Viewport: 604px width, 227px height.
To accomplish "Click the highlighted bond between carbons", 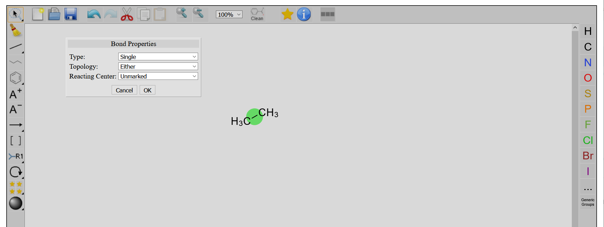I will 254,117.
